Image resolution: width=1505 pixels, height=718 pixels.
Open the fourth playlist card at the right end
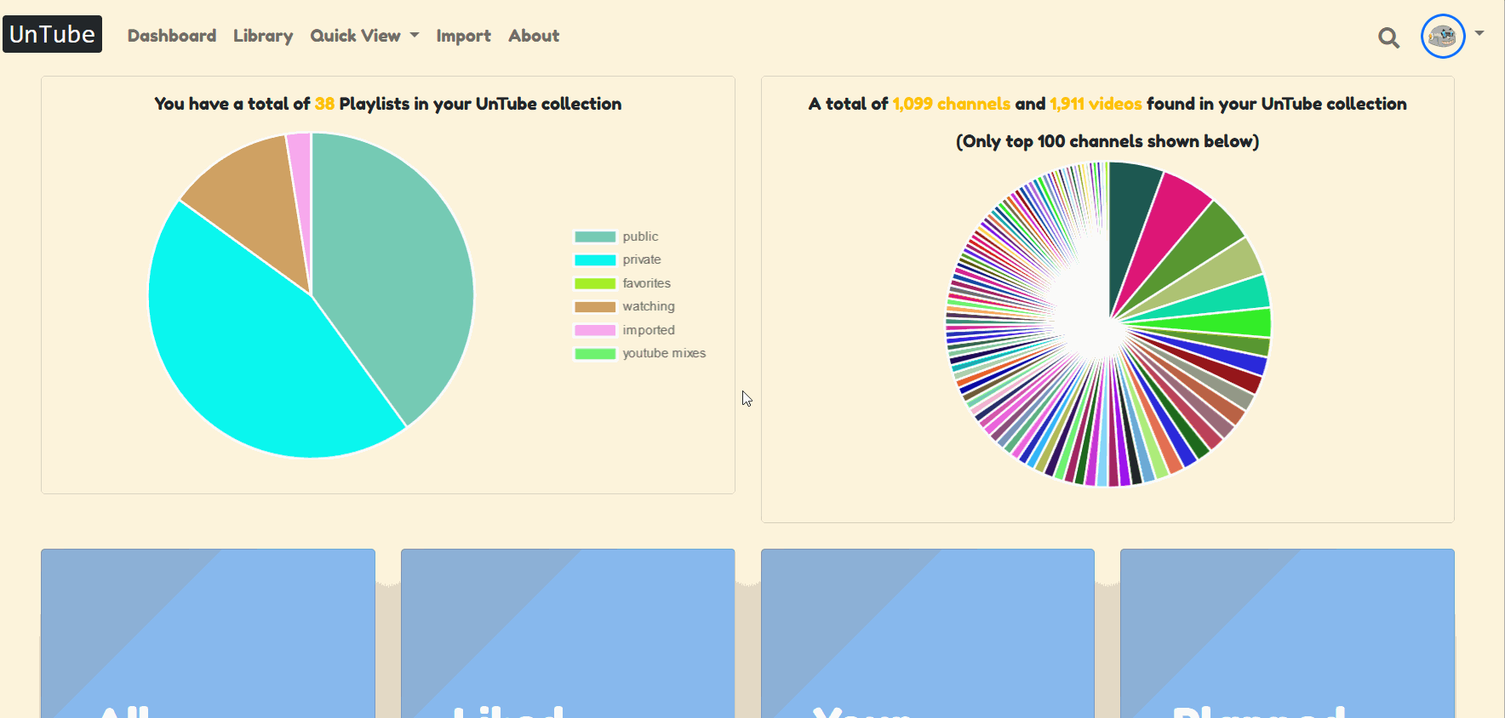point(1287,634)
